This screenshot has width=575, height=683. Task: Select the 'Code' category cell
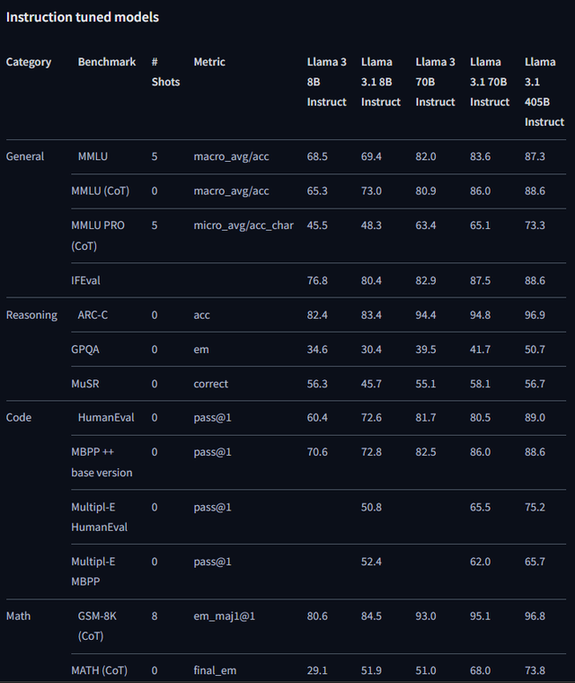click(x=19, y=417)
